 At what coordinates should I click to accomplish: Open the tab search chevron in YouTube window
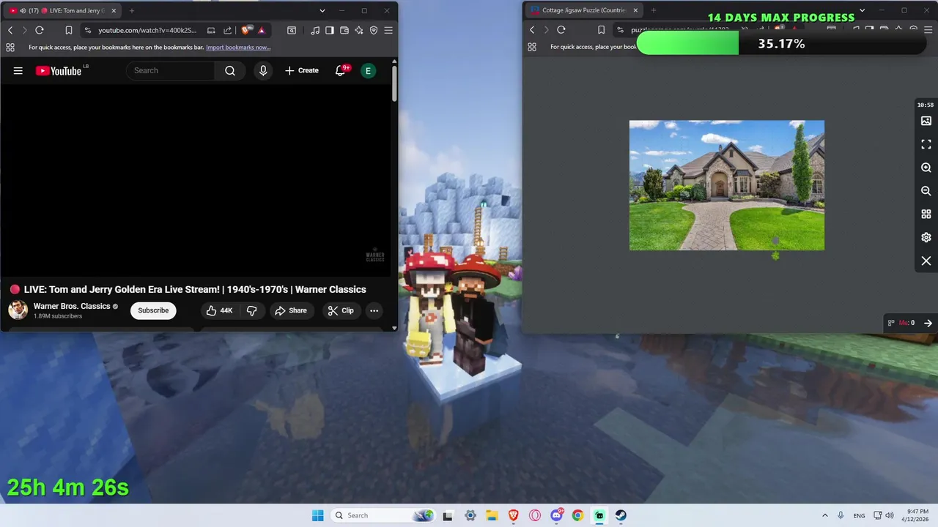tap(322, 10)
